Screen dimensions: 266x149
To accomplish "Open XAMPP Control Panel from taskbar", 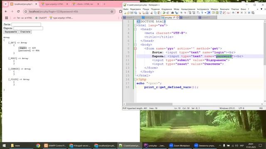I will tap(55, 146).
